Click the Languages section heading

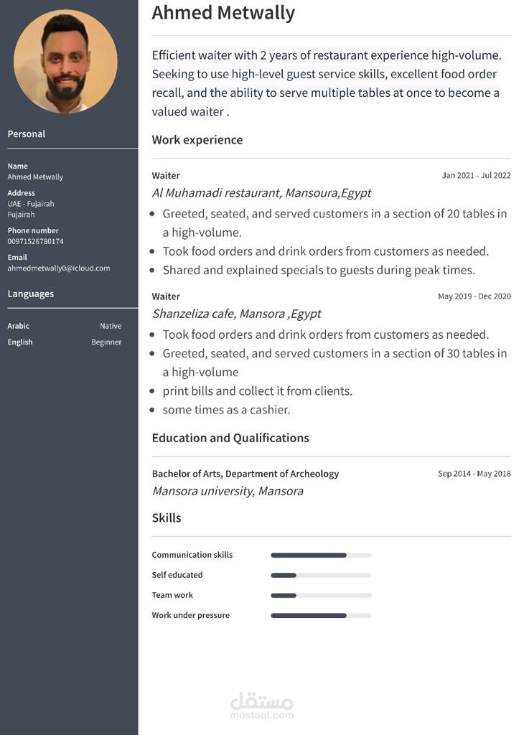(x=30, y=294)
